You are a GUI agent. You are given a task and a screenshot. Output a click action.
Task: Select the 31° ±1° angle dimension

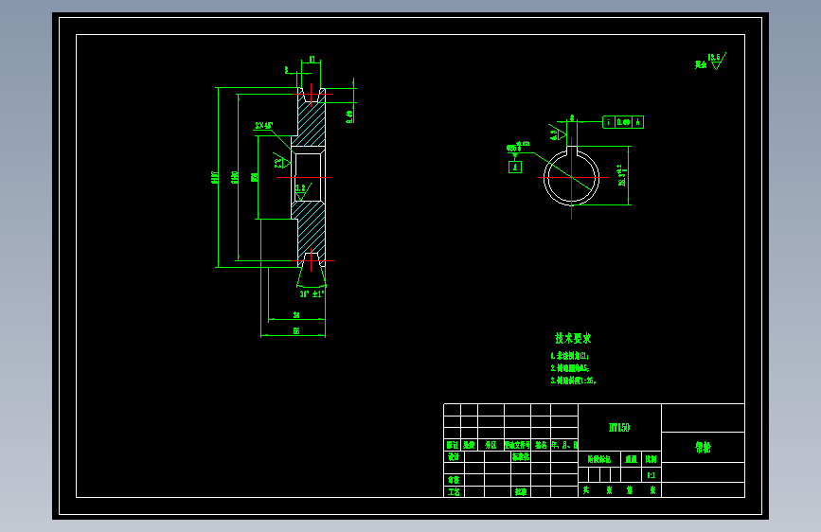(x=312, y=294)
